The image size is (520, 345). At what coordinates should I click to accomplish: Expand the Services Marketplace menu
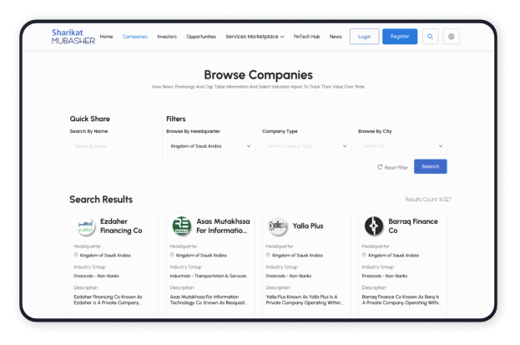255,37
